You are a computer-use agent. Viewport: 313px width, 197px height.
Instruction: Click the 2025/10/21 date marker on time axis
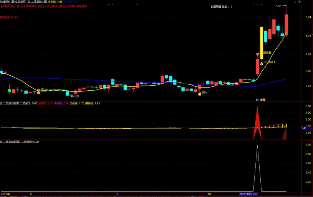(248, 194)
